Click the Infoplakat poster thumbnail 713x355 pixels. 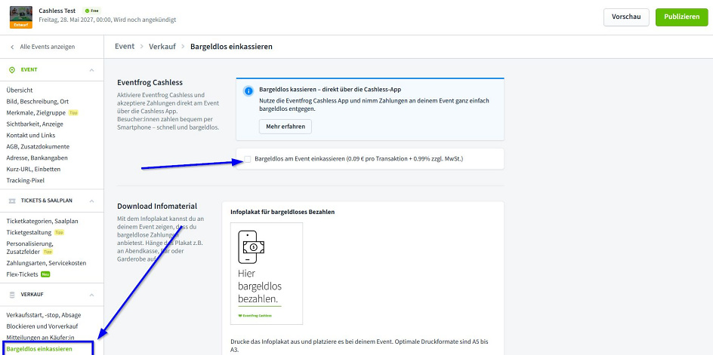click(267, 274)
